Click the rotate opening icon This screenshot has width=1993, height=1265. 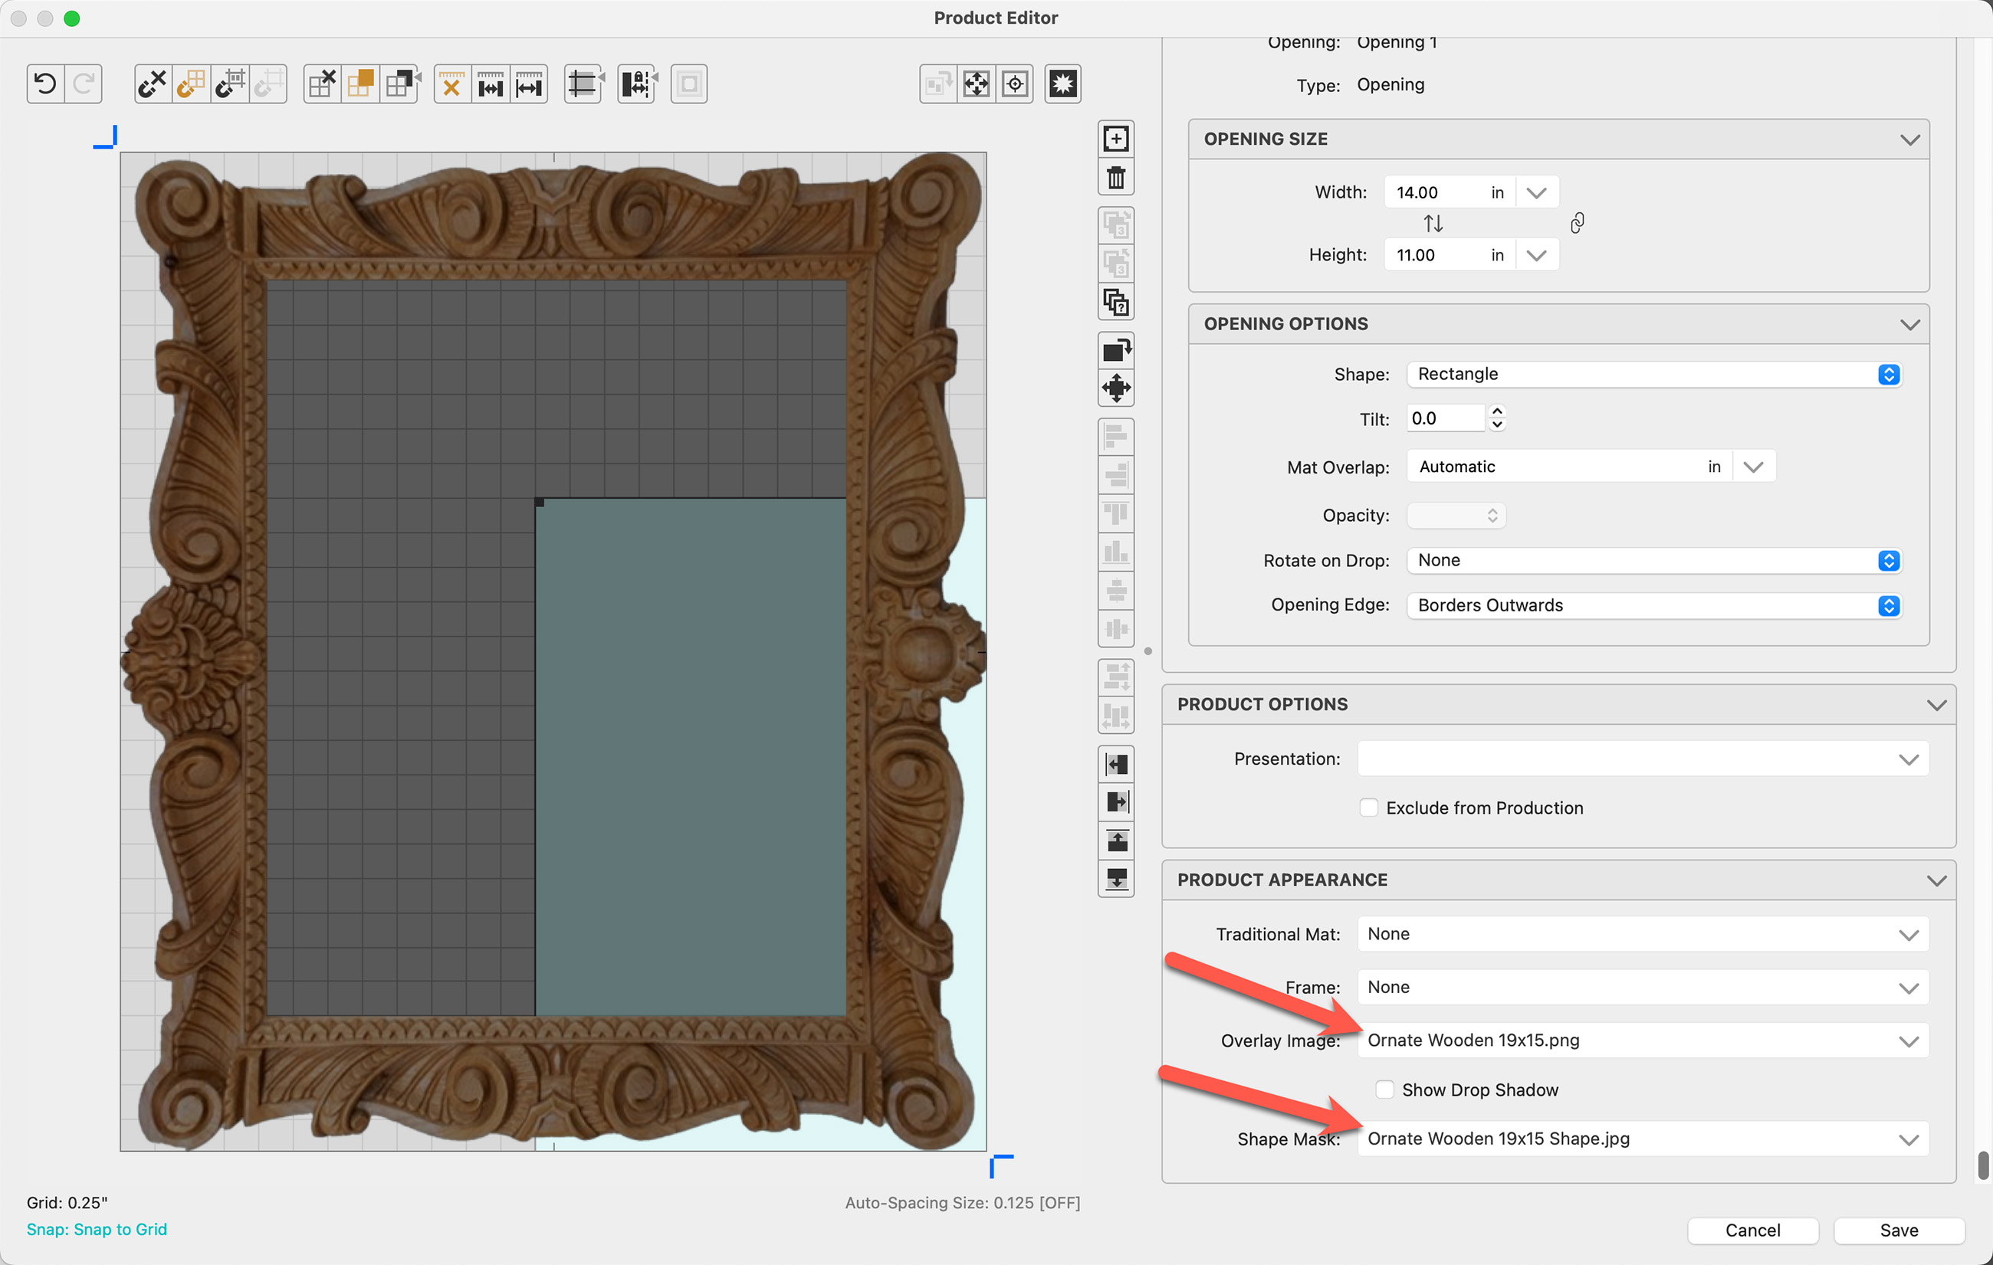(1115, 349)
